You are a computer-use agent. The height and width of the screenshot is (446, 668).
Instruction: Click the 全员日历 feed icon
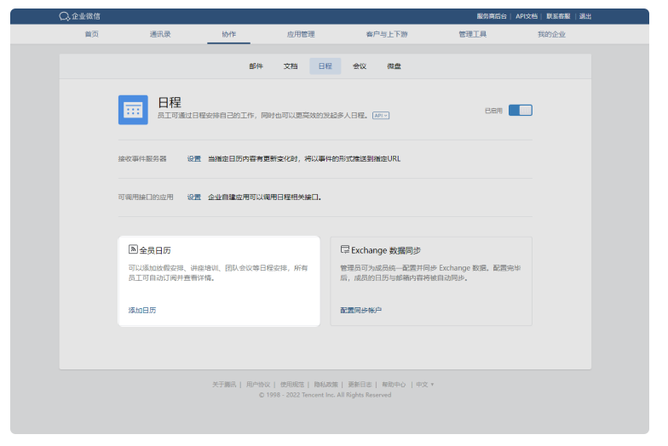pyautogui.click(x=132, y=249)
